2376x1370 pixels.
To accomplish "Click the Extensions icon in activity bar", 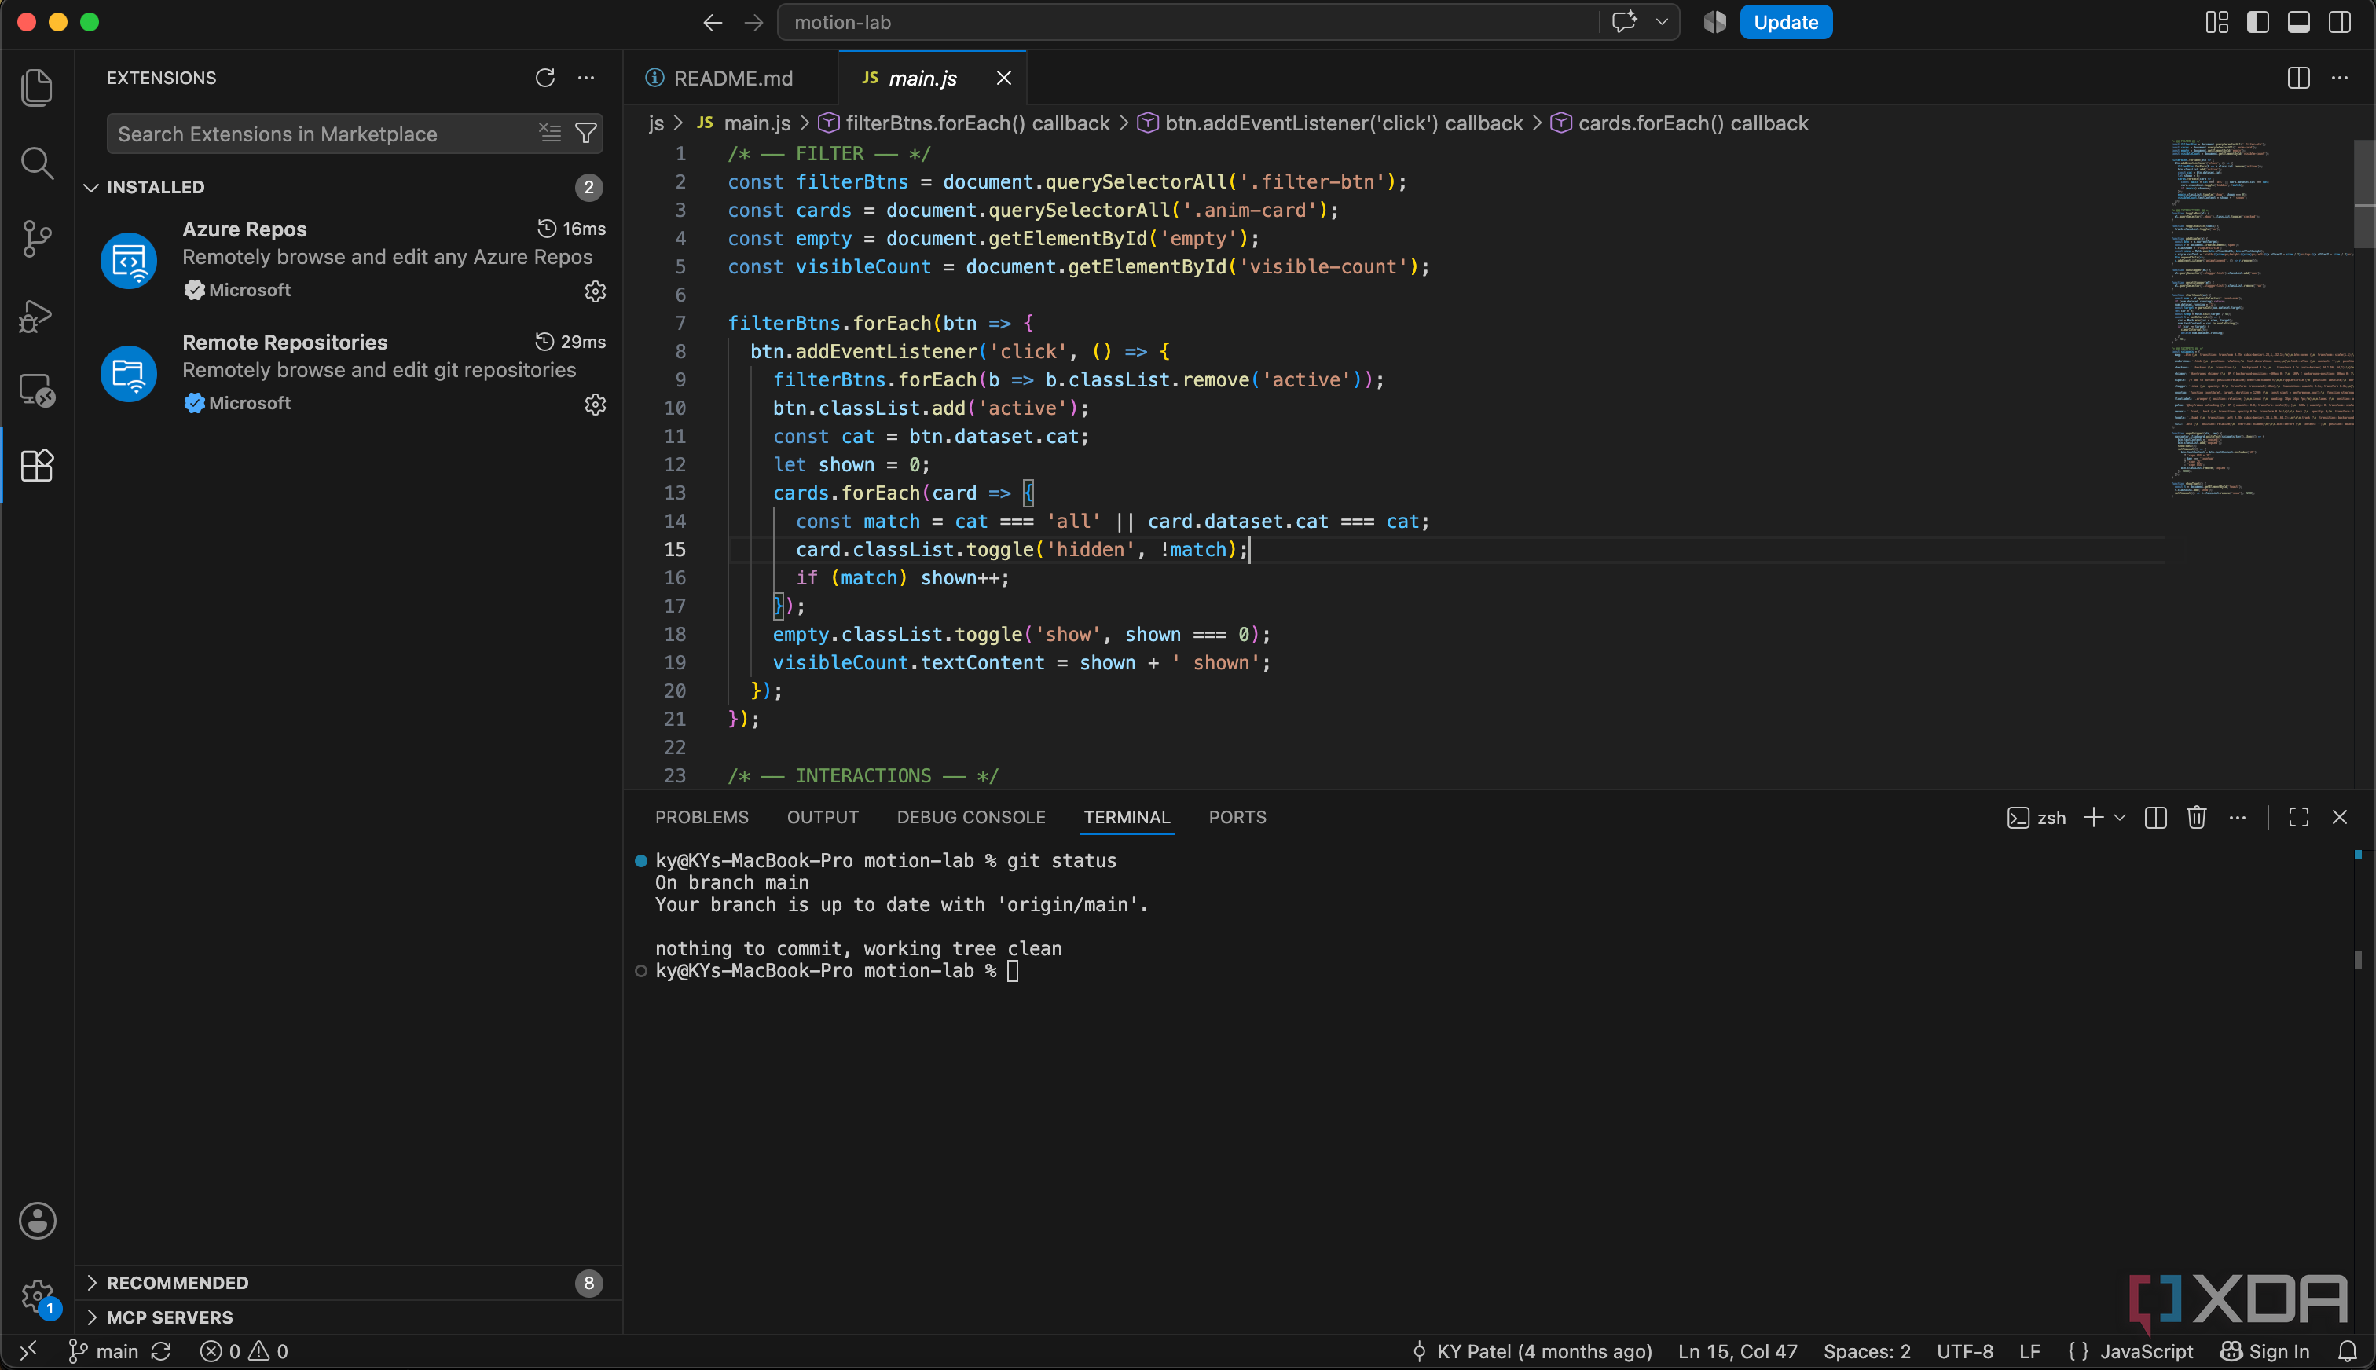I will [37, 465].
